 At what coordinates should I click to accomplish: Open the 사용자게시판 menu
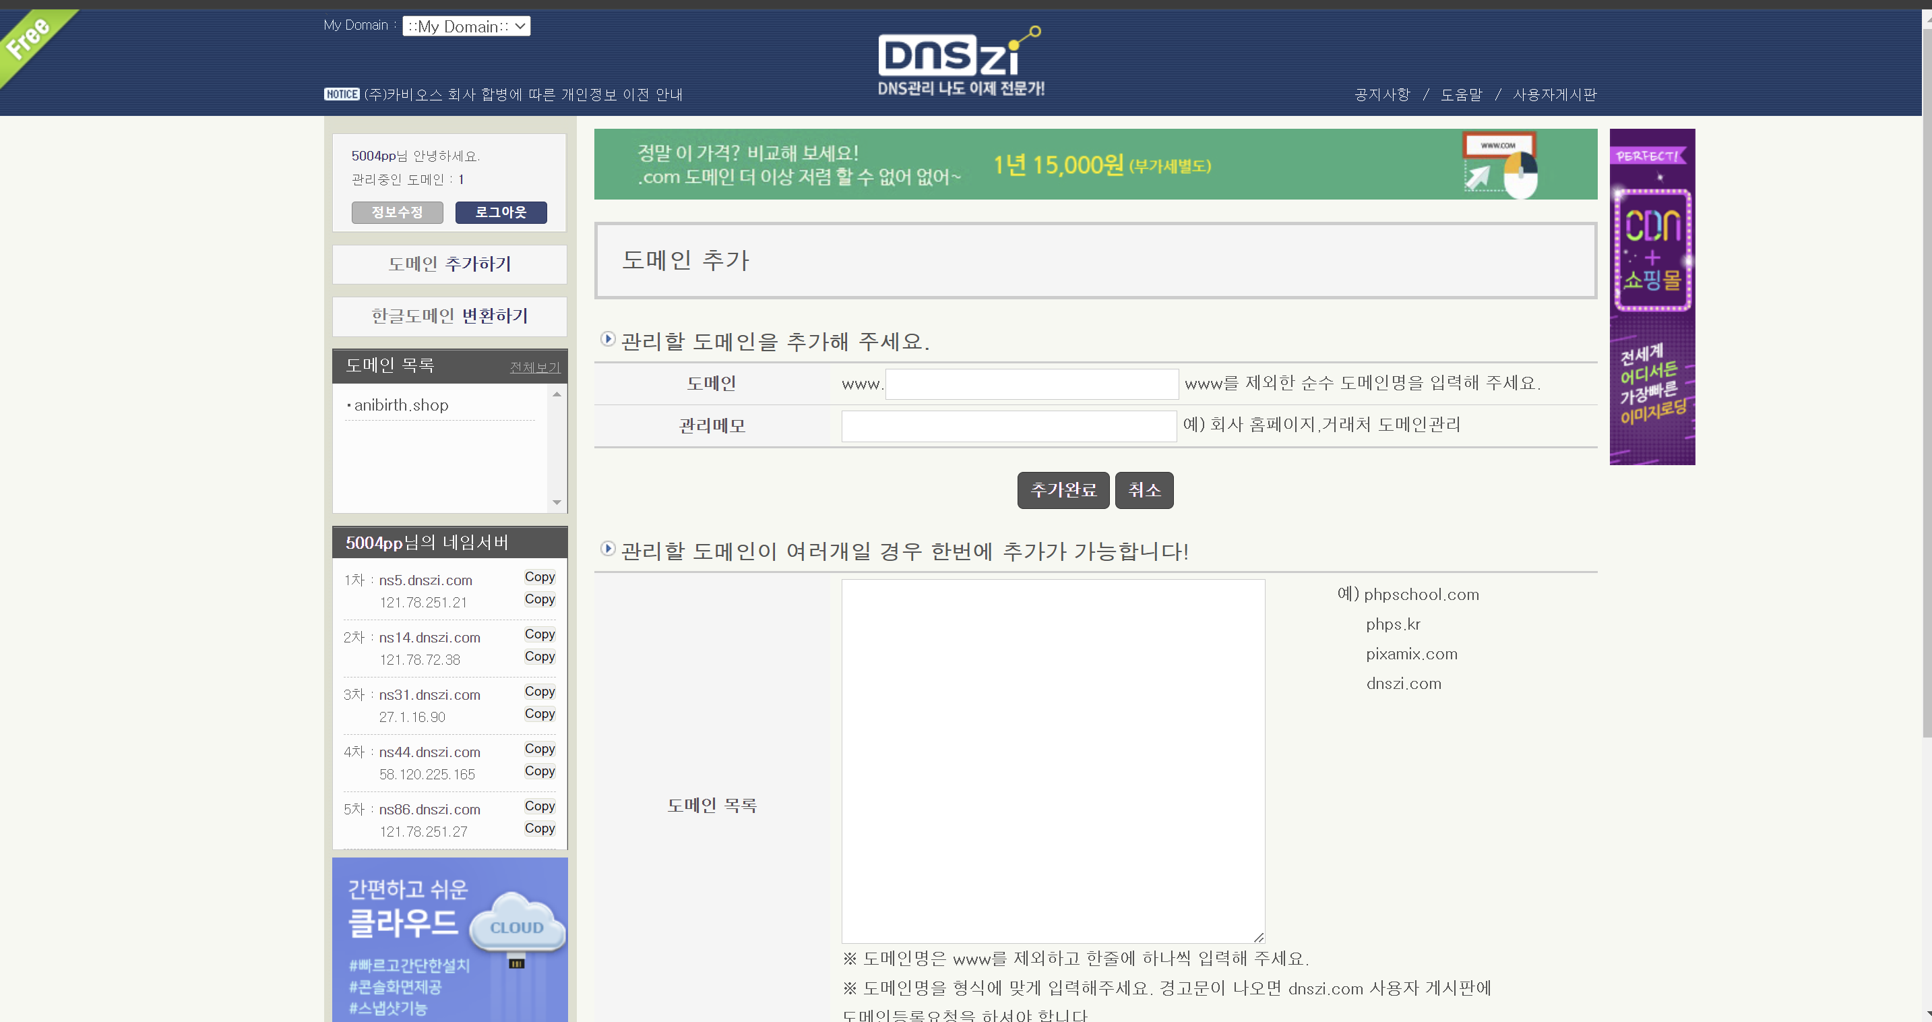click(1554, 94)
